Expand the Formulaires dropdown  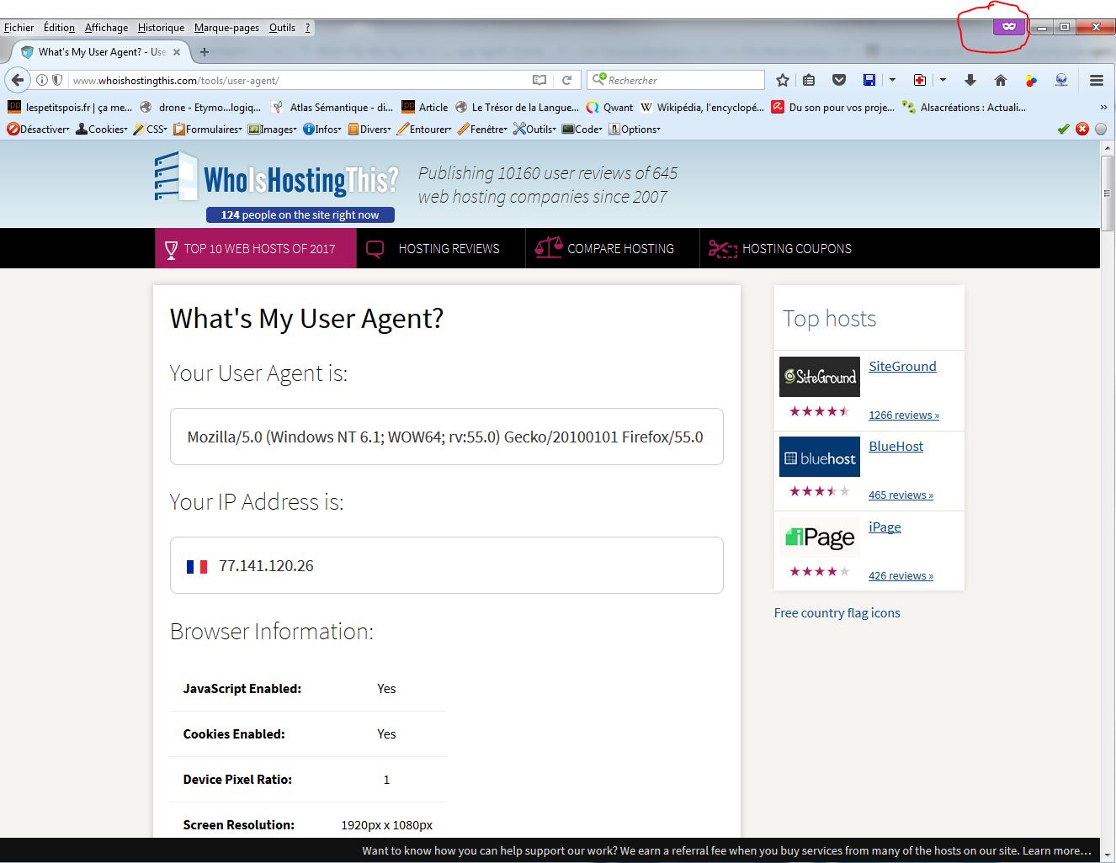coord(208,129)
